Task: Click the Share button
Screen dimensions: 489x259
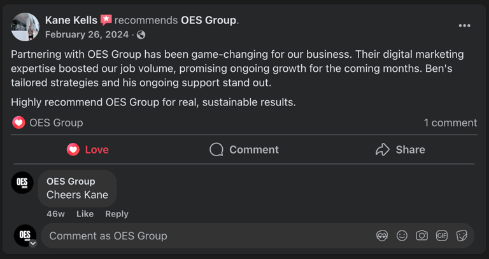Action: 400,150
